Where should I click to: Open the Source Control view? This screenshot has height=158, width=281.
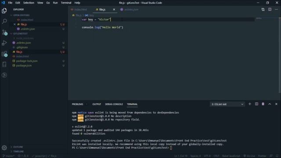coord(4,32)
